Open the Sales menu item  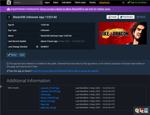55,2
